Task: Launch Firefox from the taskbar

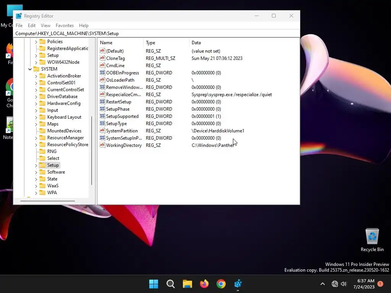Action: [x=204, y=284]
